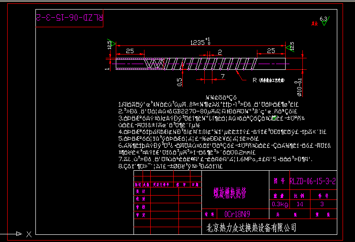The width and height of the screenshot is (355, 242).
Task: Select the green 12.5 roughness mark at tube's right end
Action: (288, 45)
